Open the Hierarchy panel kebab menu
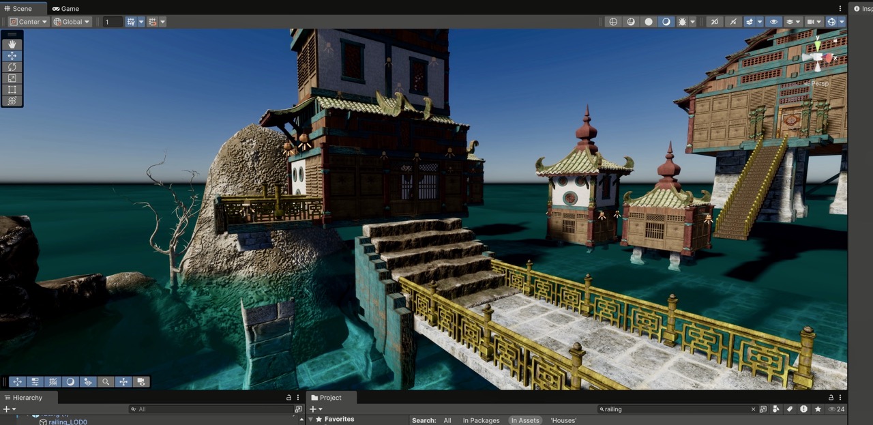 pyautogui.click(x=298, y=398)
